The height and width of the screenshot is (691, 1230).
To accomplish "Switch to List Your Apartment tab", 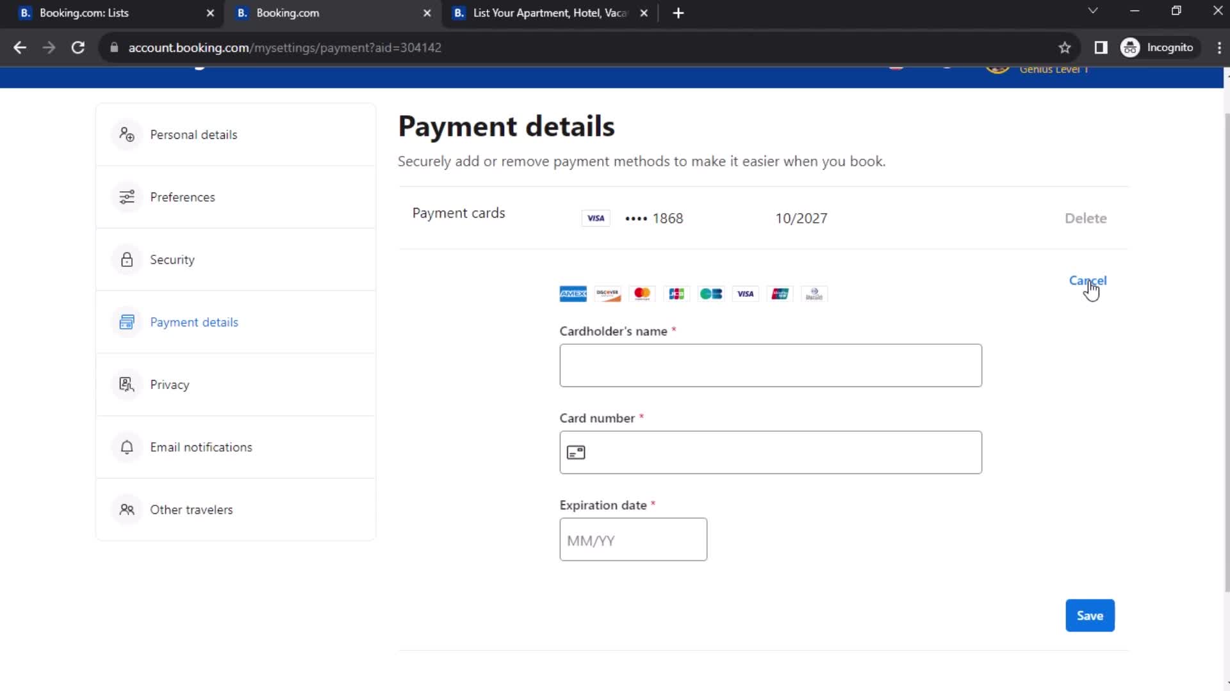I will click(x=550, y=13).
